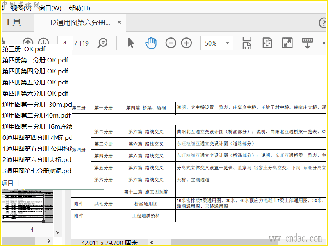Switch to the 工具 tab
This screenshot has height=246, width=328.
point(13,22)
